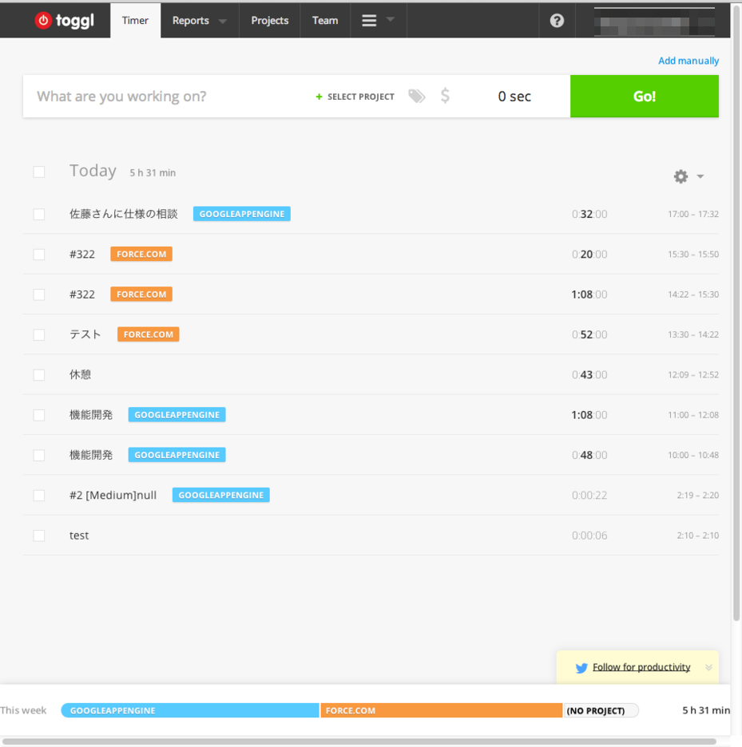The height and width of the screenshot is (747, 742).
Task: Click GOOGLEAPPENGINE segment in This week bar
Action: (190, 710)
